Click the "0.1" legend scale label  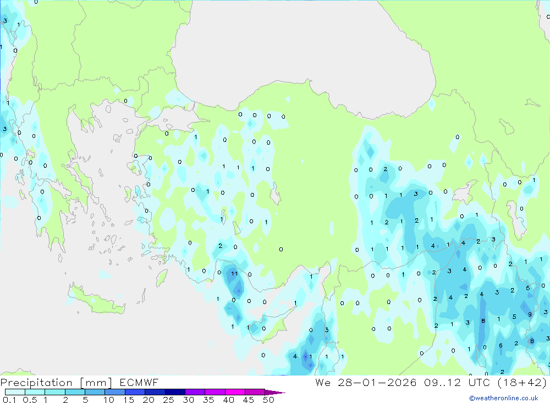click(9, 400)
